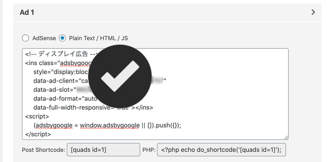Click the large checkmark circle icon

120,76
